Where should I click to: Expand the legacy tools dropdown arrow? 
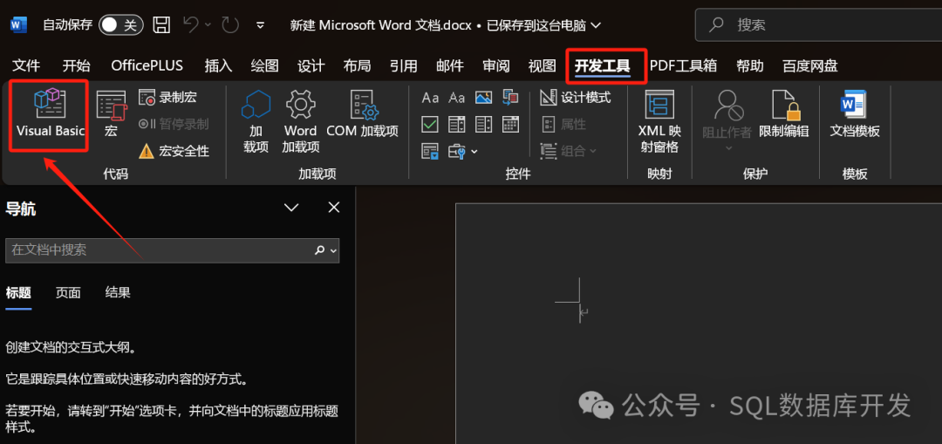(x=474, y=152)
